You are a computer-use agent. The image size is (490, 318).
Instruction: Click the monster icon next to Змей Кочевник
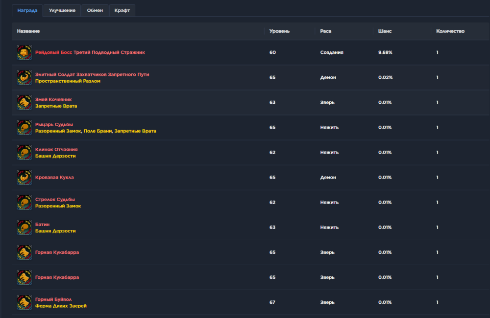point(24,102)
